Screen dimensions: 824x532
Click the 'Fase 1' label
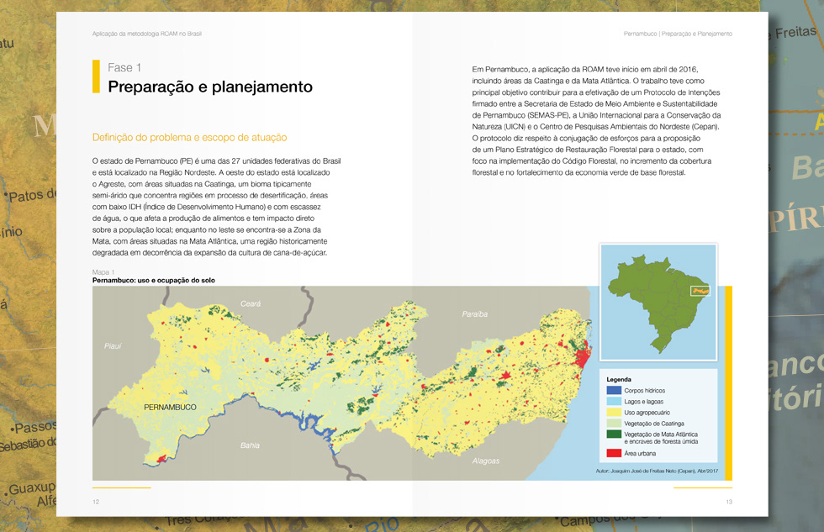click(124, 68)
